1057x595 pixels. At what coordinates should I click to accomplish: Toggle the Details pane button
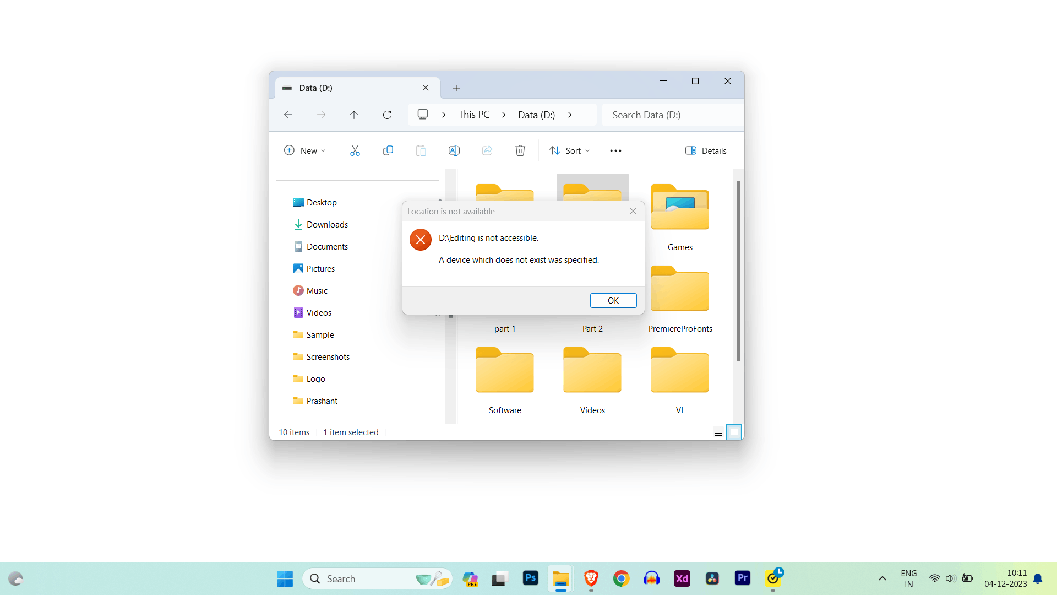[x=706, y=150]
